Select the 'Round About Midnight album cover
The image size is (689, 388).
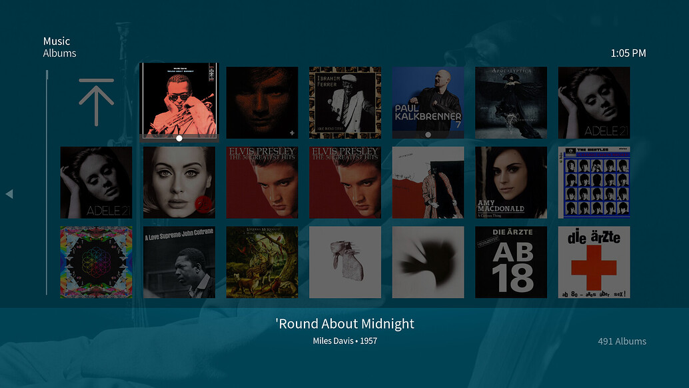[179, 99]
